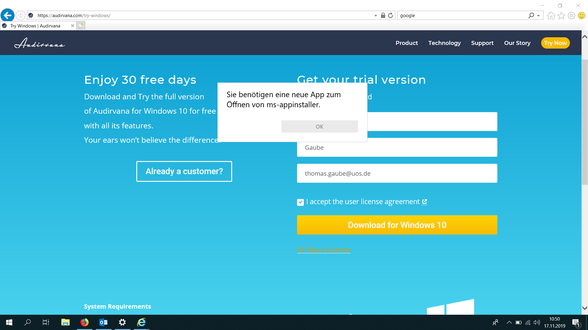Click the Technology navigation menu item

click(444, 43)
